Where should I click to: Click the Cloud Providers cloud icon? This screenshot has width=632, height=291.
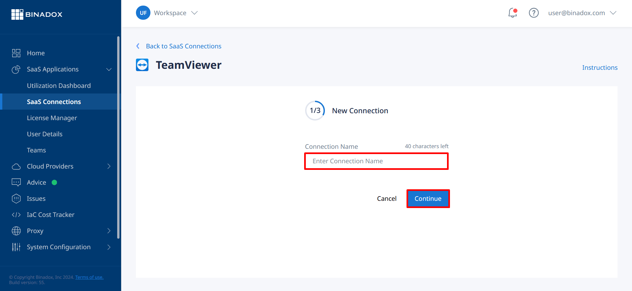(16, 167)
